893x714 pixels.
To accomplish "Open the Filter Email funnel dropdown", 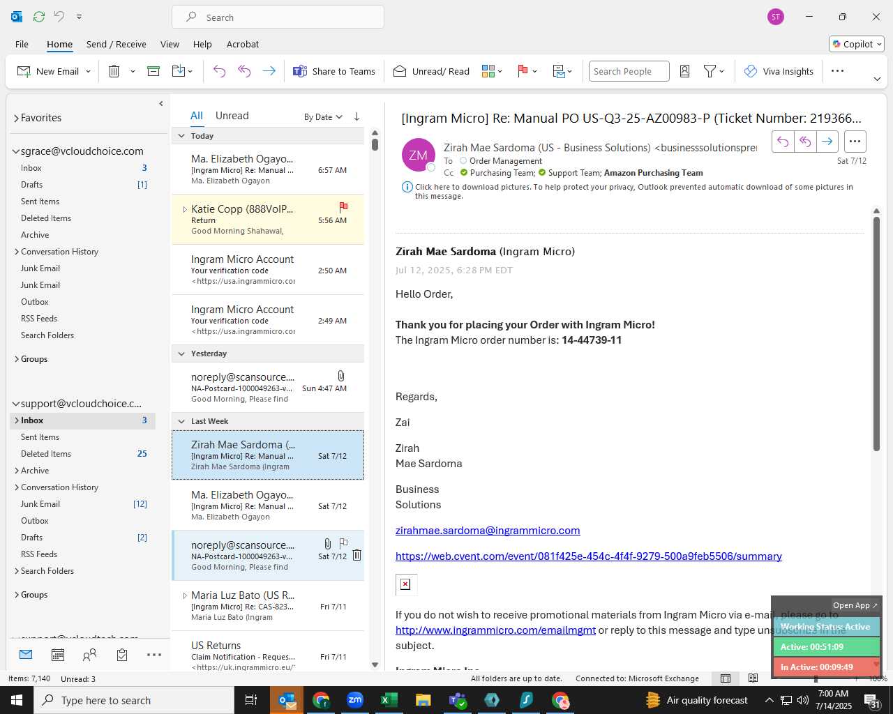I will click(x=714, y=71).
